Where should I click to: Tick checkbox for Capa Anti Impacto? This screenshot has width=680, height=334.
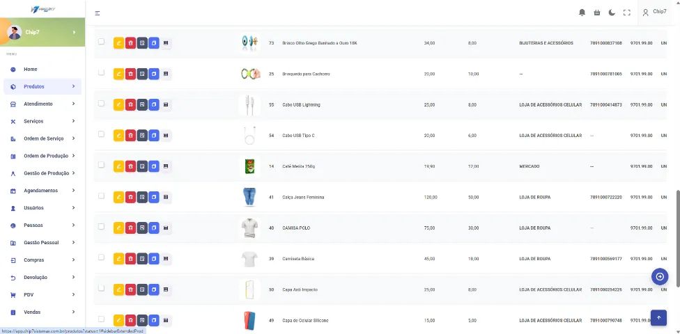101,288
